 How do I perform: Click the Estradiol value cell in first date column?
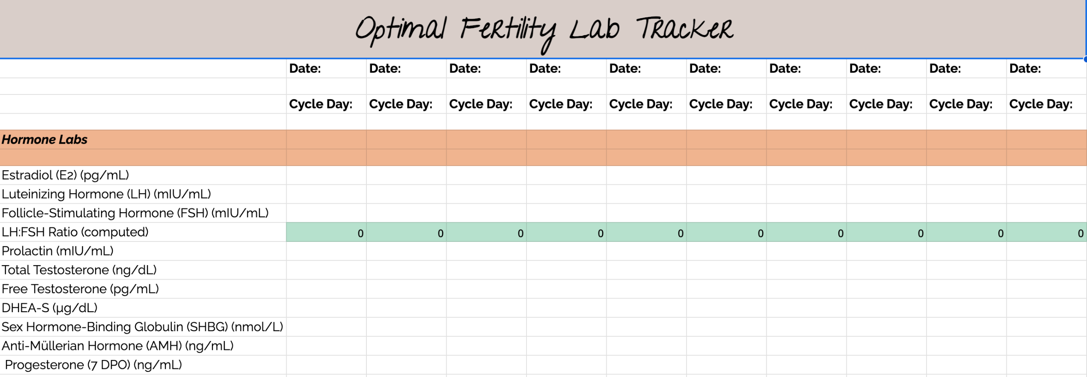[x=326, y=175]
